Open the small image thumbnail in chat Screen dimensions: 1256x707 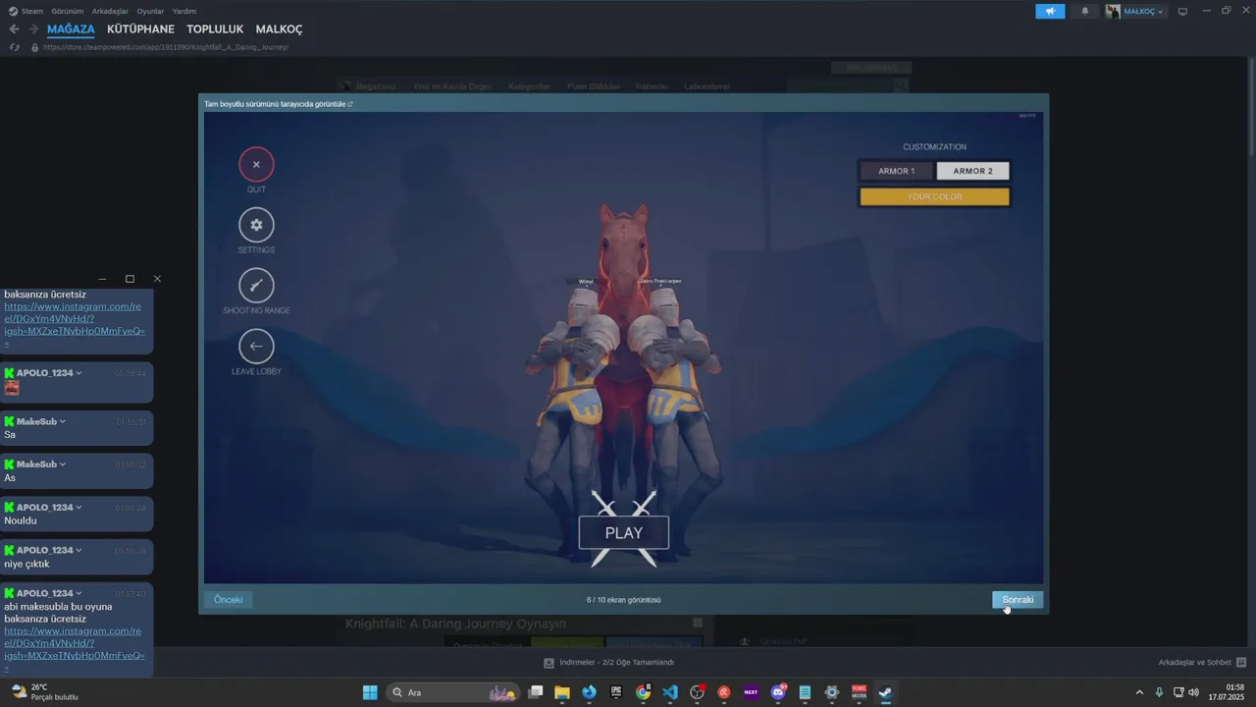12,388
